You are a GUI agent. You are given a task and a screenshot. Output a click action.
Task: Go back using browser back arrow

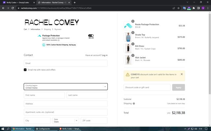pyautogui.click(x=3, y=8)
